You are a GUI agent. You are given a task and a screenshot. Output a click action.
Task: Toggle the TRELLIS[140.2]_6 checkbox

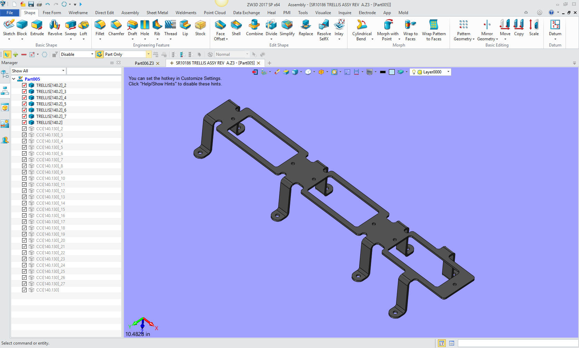pos(24,110)
